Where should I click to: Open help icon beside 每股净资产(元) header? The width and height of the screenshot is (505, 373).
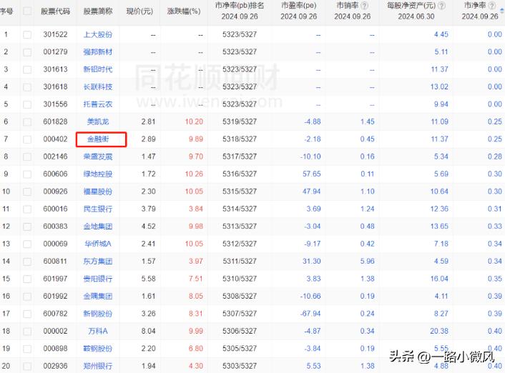442,6
